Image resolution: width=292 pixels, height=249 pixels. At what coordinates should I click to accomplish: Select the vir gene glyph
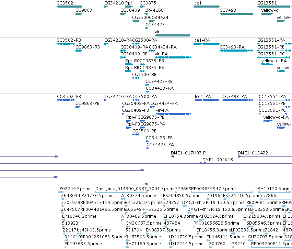172,35
